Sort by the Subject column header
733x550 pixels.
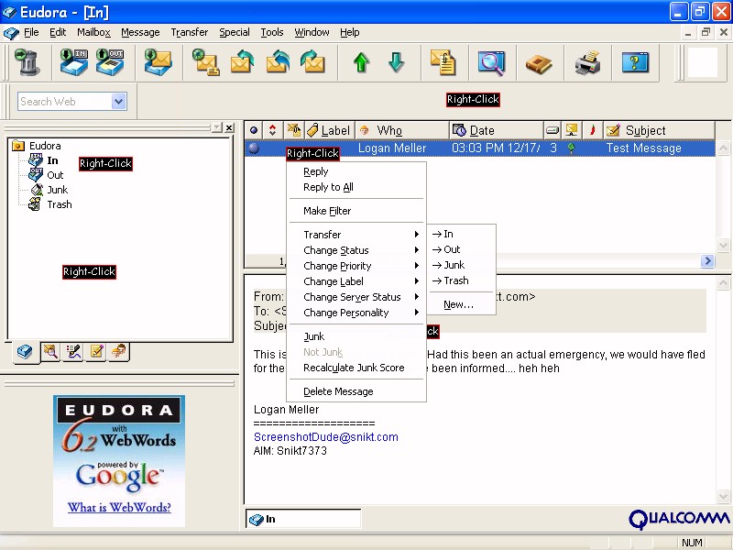tap(659, 130)
